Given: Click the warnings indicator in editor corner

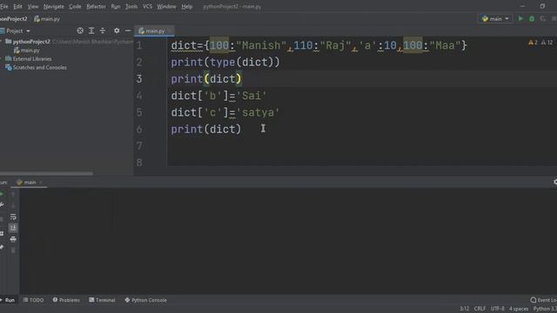Looking at the screenshot, I should (x=540, y=43).
